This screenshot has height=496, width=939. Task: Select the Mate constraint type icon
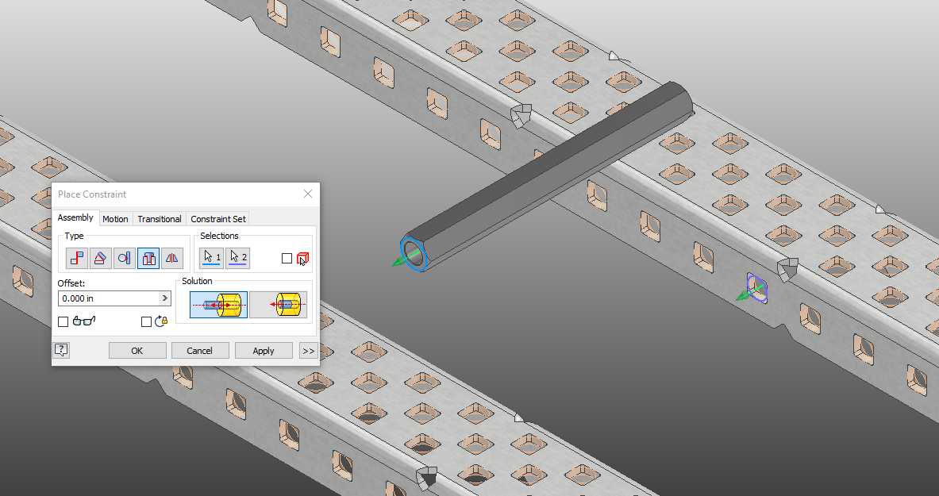pos(77,258)
